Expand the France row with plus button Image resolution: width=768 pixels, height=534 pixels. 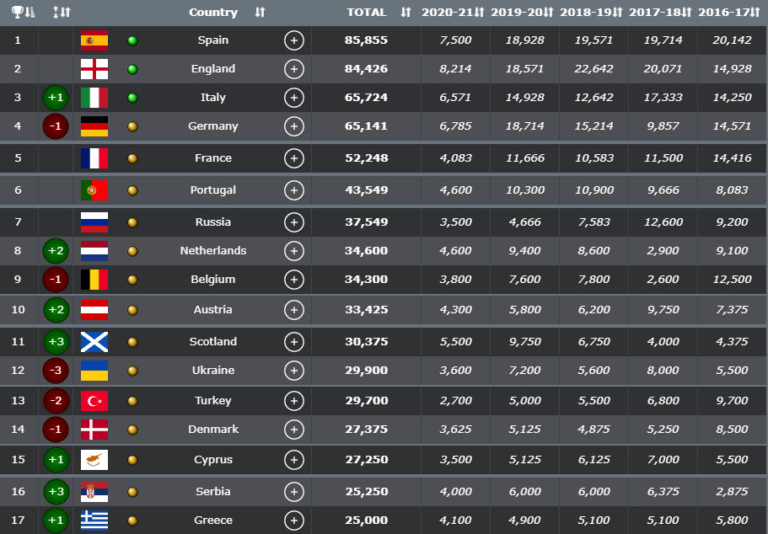(293, 158)
